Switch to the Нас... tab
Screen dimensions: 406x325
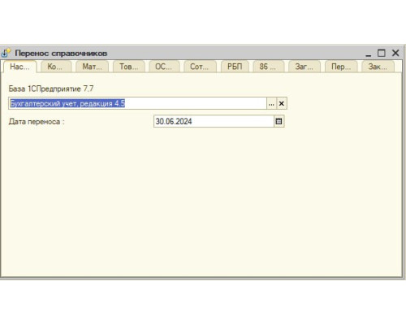click(19, 67)
